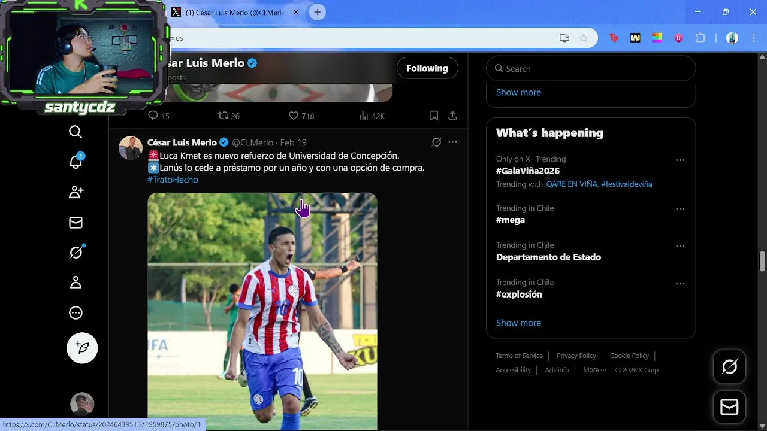This screenshot has width=767, height=431.
Task: Open Chrome profile avatar
Action: coord(732,38)
